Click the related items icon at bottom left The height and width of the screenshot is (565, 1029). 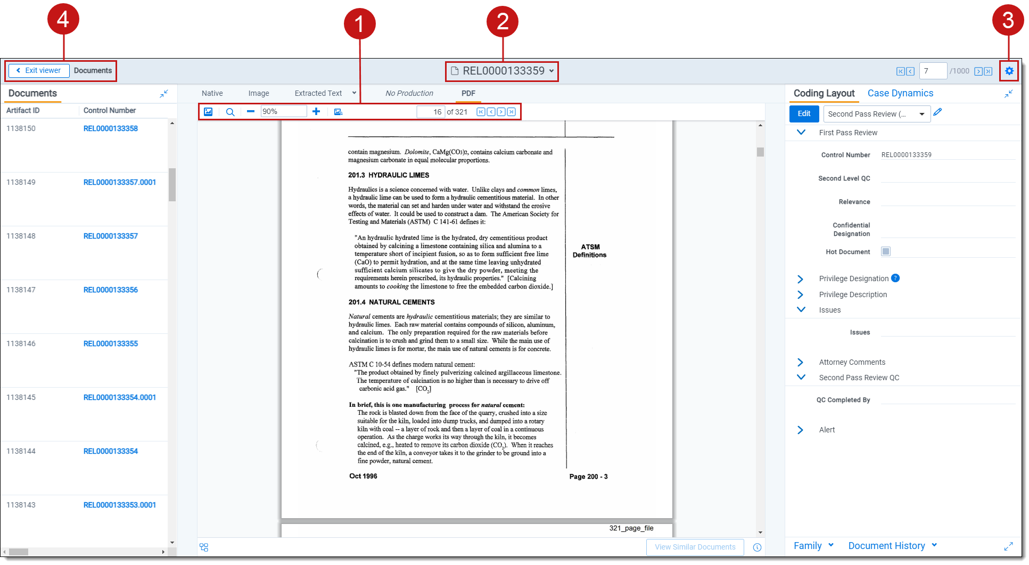coord(204,547)
